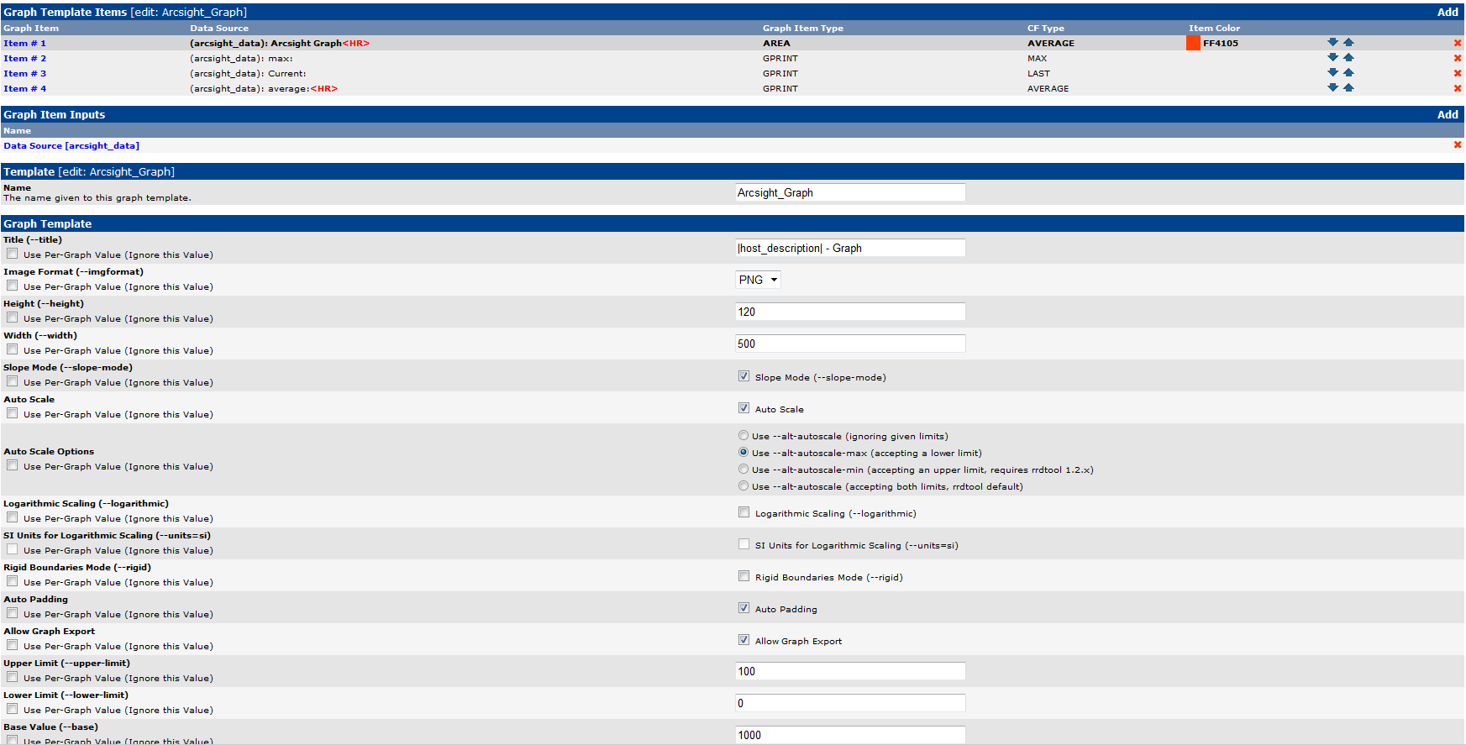Move Item # 4 down with the arrow
The height and width of the screenshot is (745, 1466).
[1332, 87]
